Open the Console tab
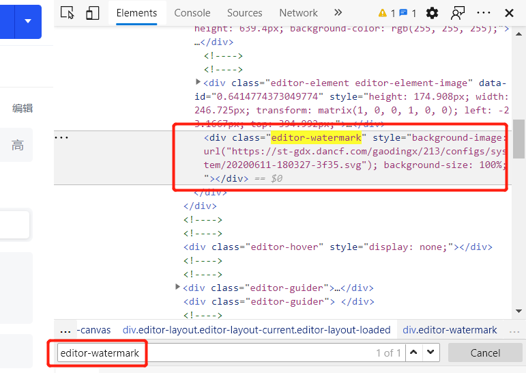The width and height of the screenshot is (526, 373). coord(192,13)
